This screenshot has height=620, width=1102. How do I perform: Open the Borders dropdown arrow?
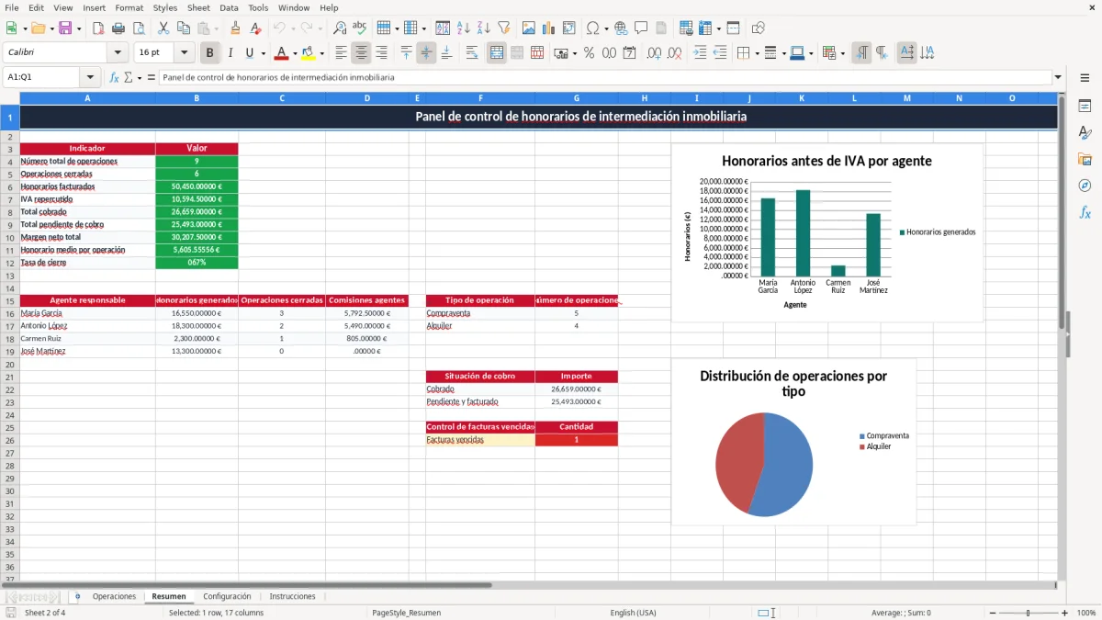point(759,53)
